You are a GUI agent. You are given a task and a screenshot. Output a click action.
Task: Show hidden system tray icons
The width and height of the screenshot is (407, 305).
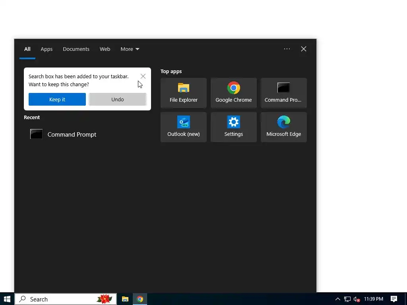point(338,299)
